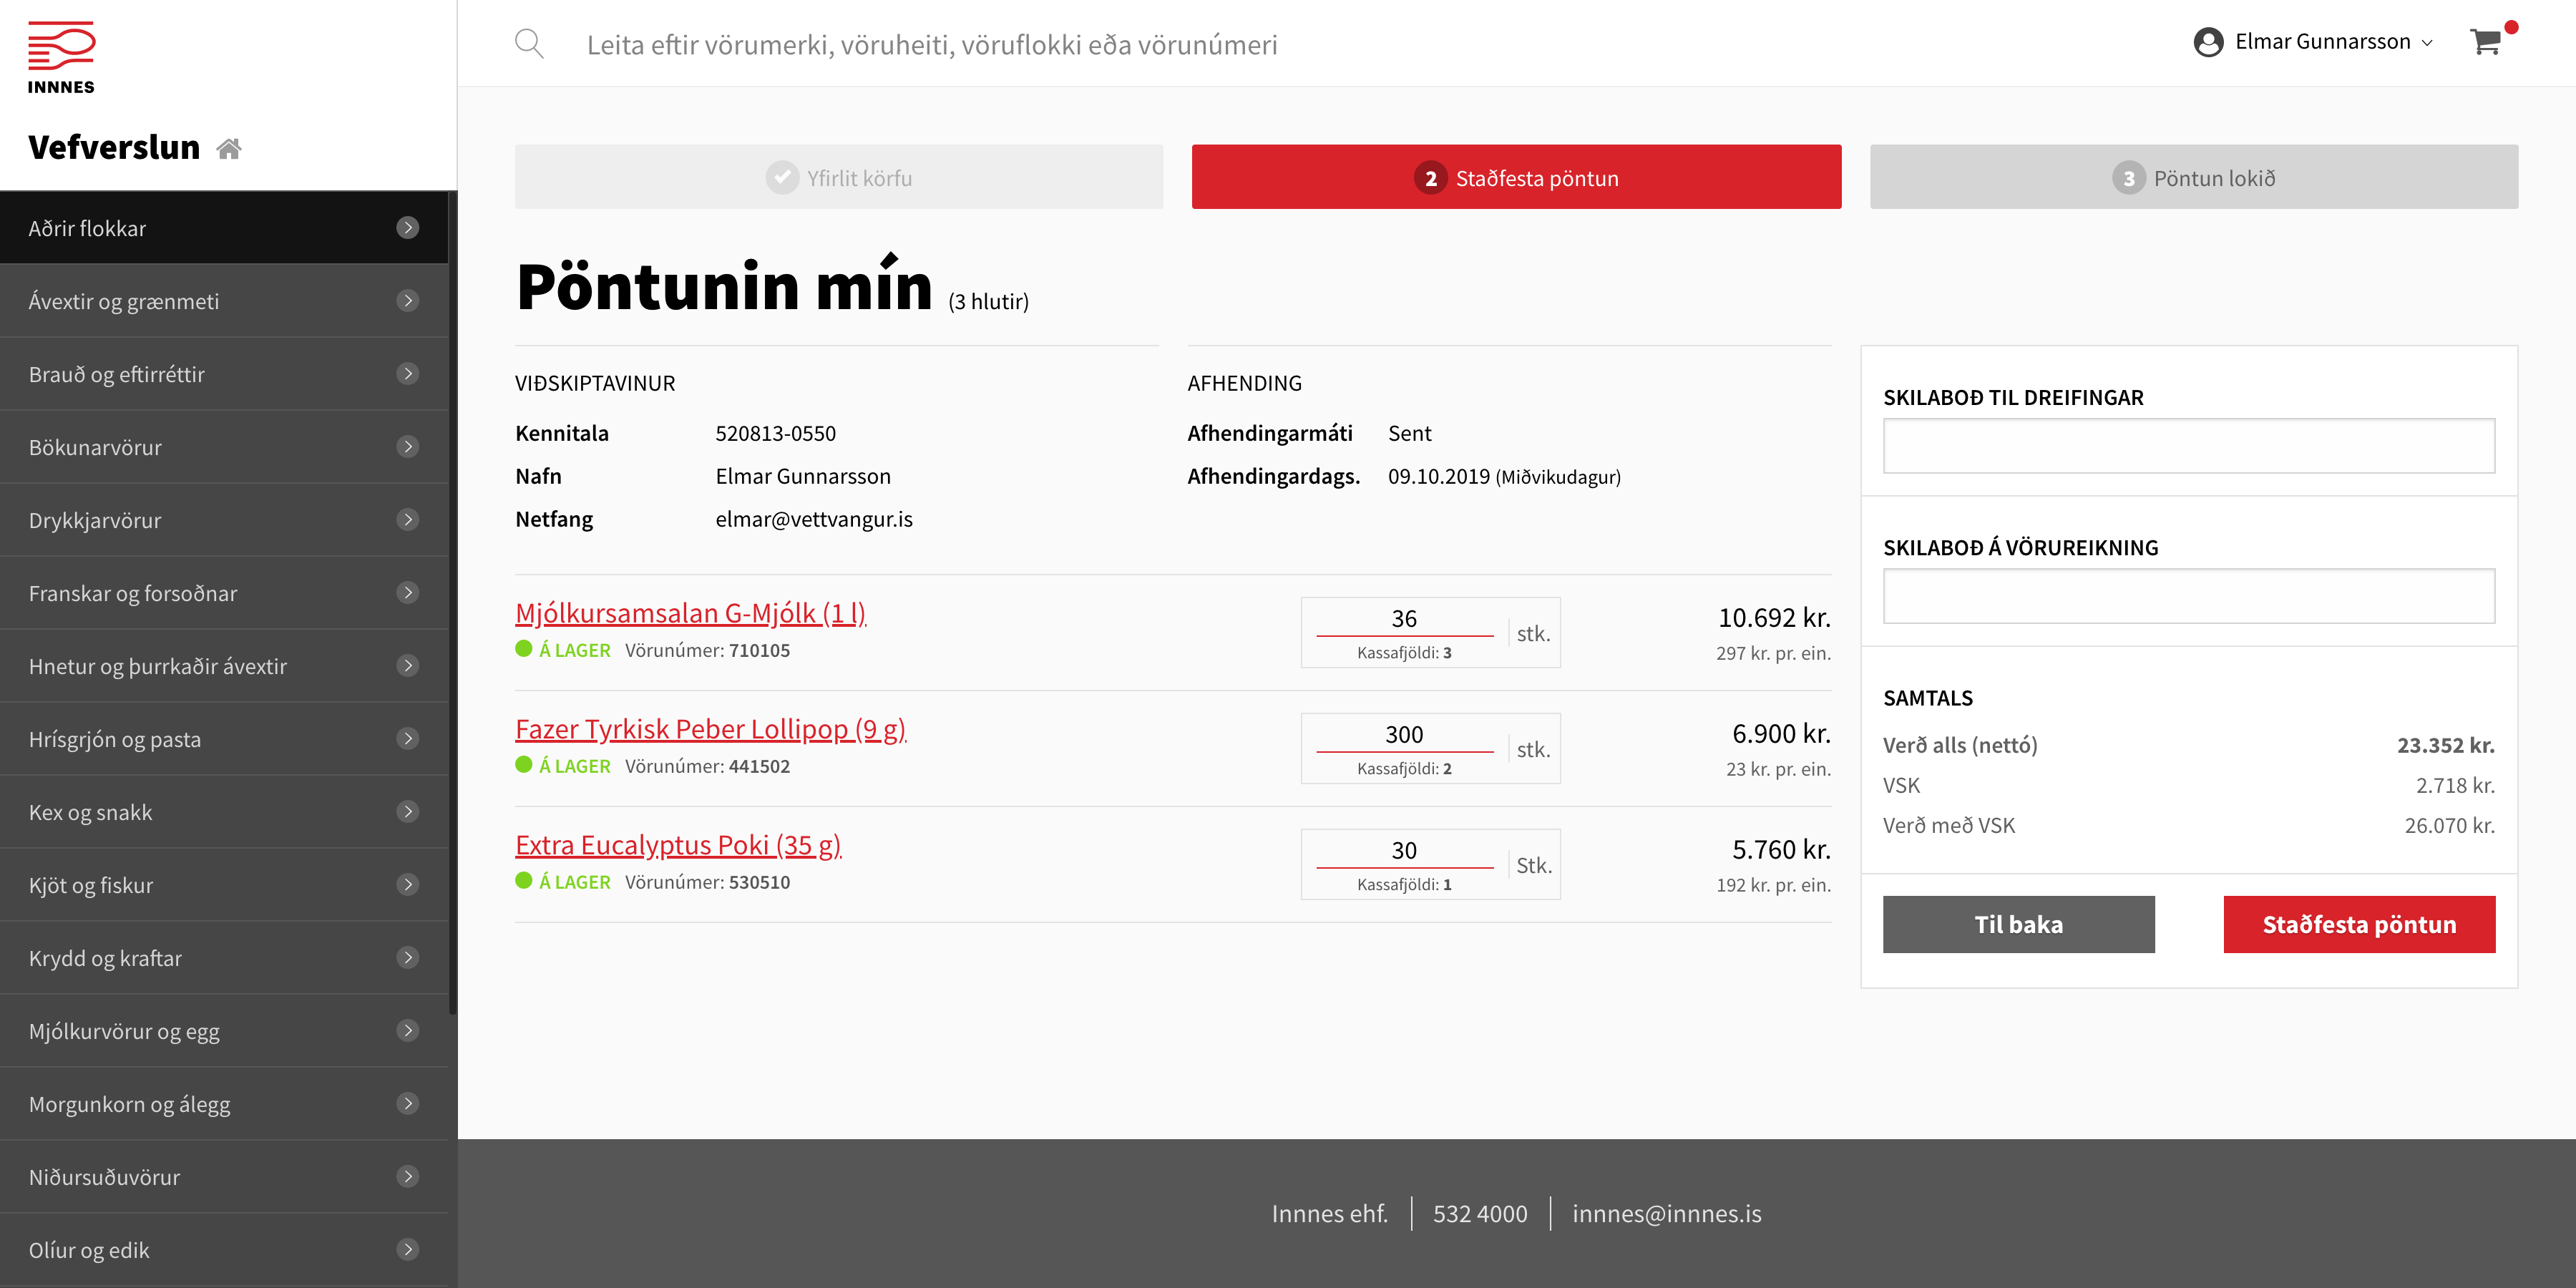Expand Drykkjarvörur category arrow
Image resolution: width=2576 pixels, height=1288 pixels.
click(x=407, y=520)
